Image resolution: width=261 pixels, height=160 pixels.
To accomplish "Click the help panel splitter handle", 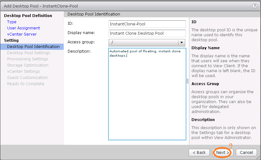I will click(187, 81).
